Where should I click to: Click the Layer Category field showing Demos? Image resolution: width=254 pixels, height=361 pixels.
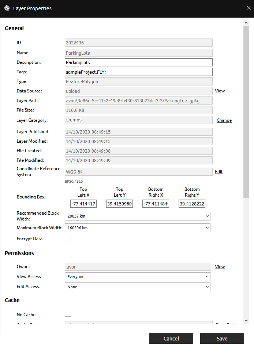pyautogui.click(x=139, y=120)
